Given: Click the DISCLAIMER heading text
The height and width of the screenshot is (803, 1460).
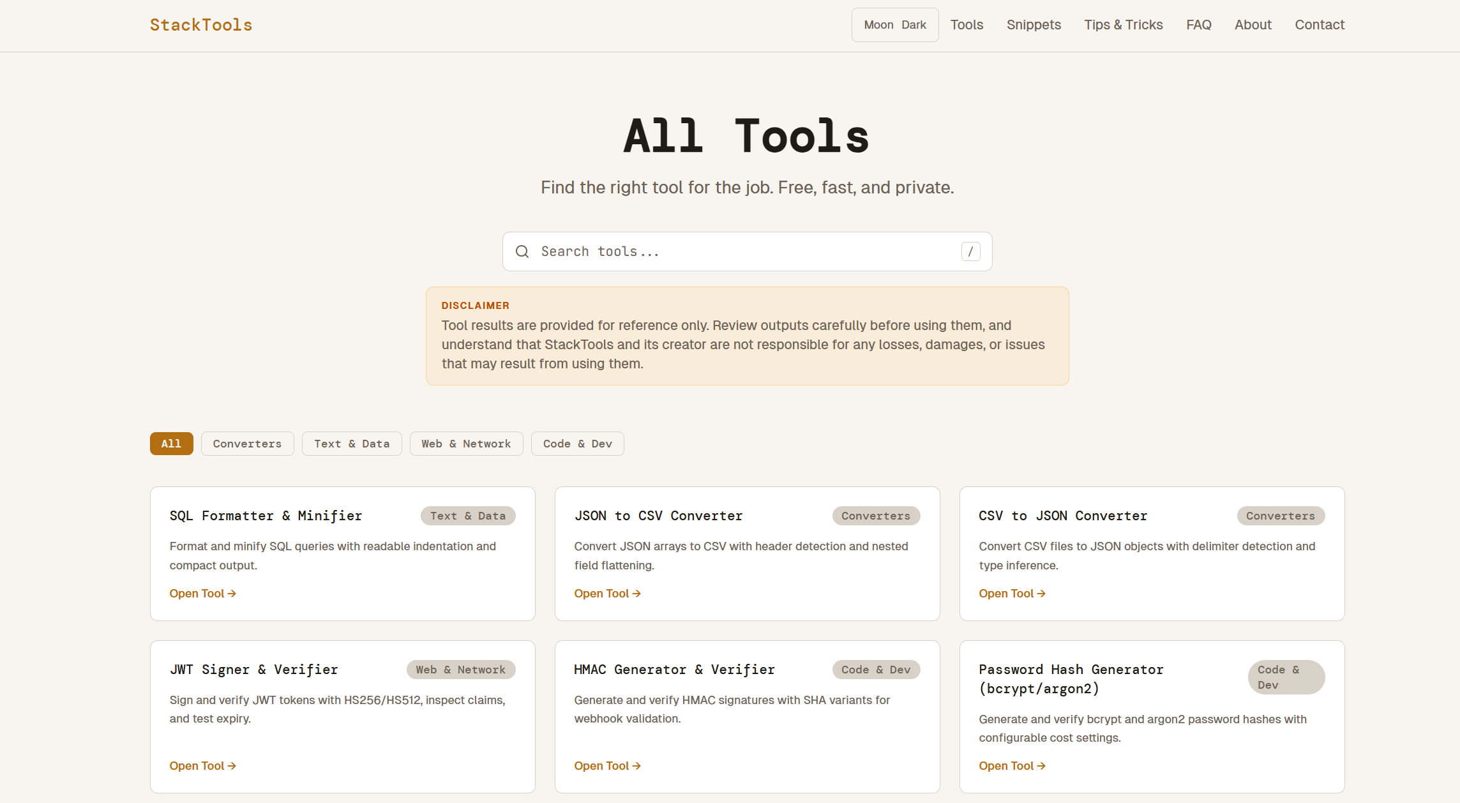Looking at the screenshot, I should point(476,306).
